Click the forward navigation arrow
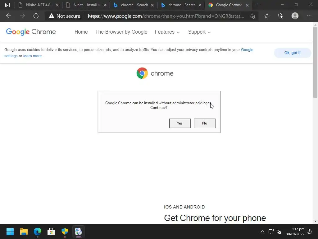This screenshot has width=318, height=239. pos(22,16)
